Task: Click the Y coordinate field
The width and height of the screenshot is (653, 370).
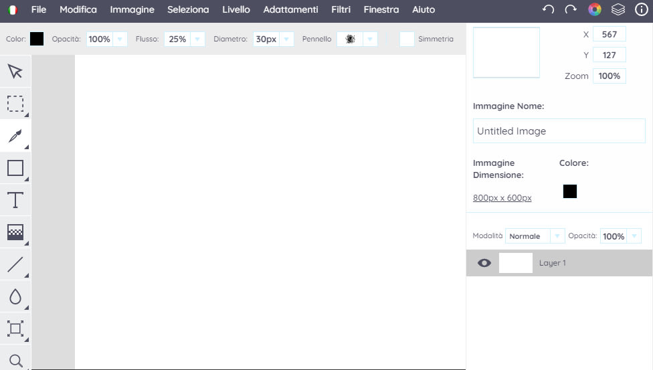Action: 610,55
